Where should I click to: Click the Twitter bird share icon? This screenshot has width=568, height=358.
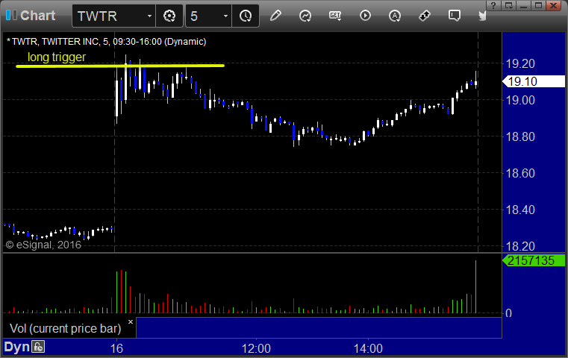pyautogui.click(x=482, y=16)
